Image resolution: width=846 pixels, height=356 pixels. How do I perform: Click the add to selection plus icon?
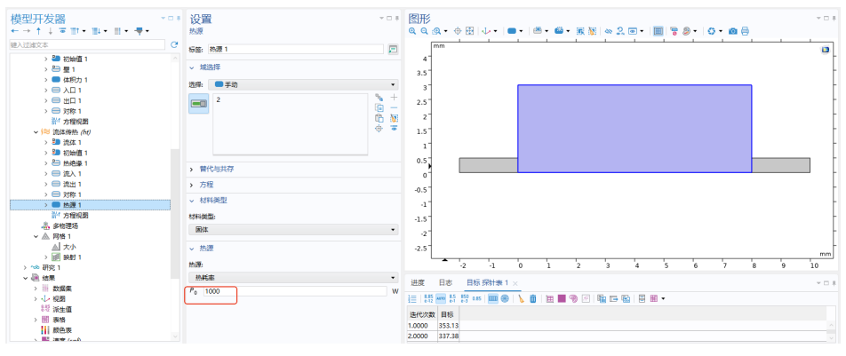pyautogui.click(x=394, y=97)
